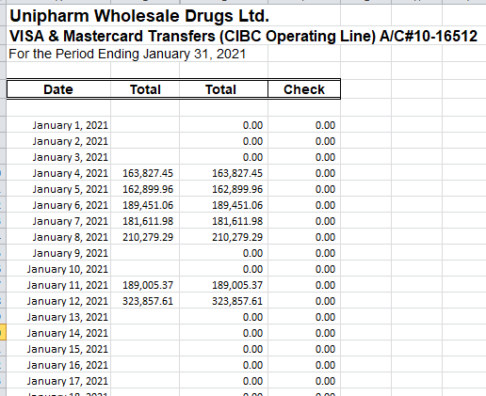486x396 pixels.
Task: Select the January 3, 2021 date cell
Action: (x=58, y=157)
